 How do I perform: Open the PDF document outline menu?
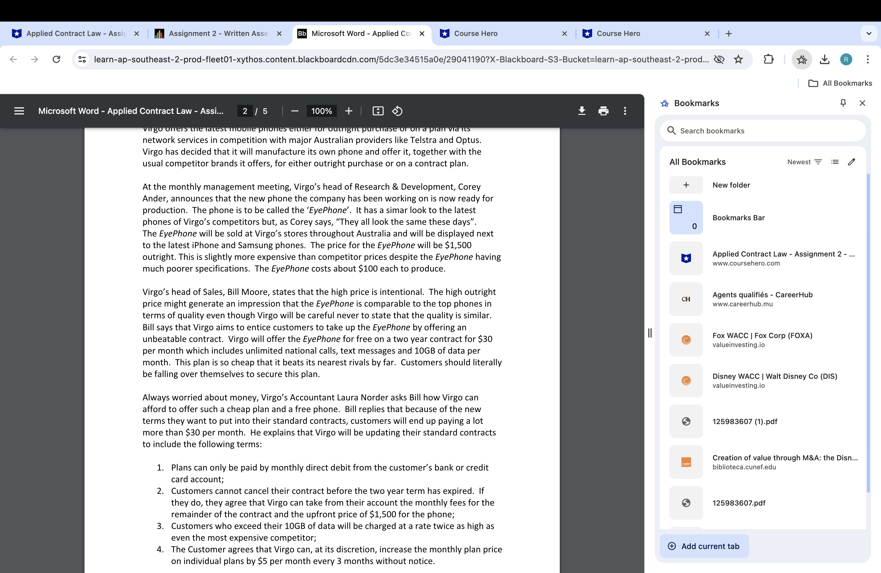[x=19, y=111]
